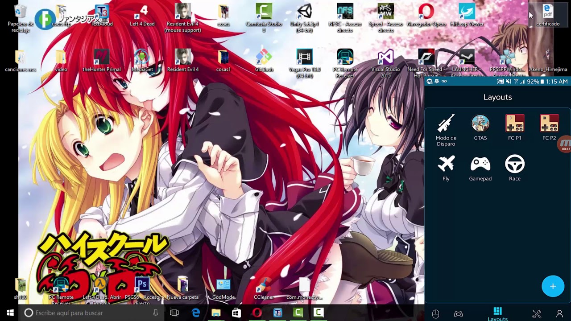
Task: Open the certificado pdf file
Action: 548,16
